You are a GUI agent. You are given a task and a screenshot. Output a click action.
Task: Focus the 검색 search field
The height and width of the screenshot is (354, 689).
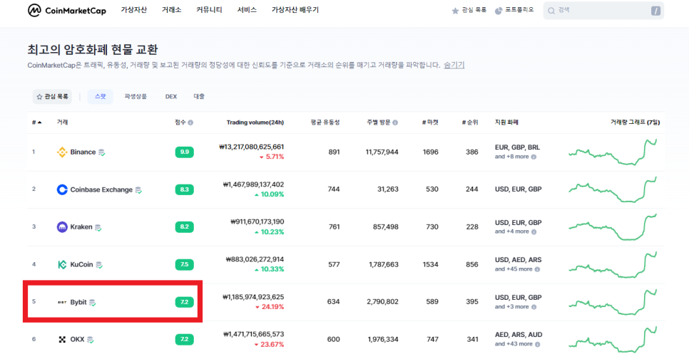[x=603, y=11]
